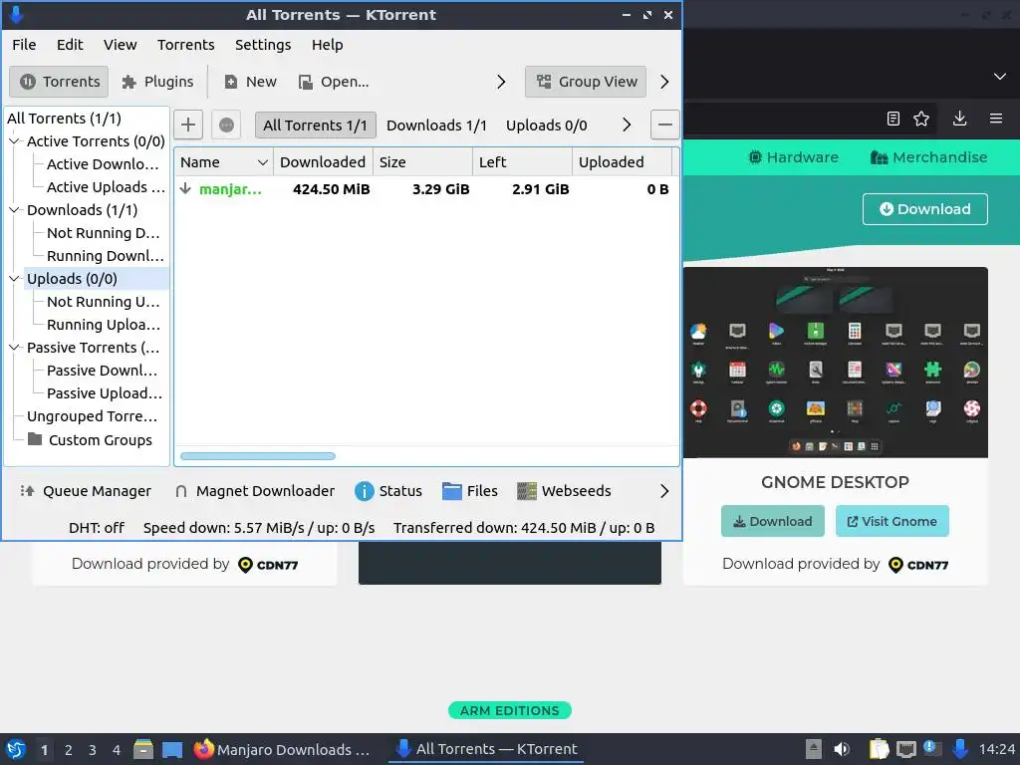Select Running Downl... tree item
This screenshot has width=1020, height=765.
(x=106, y=256)
